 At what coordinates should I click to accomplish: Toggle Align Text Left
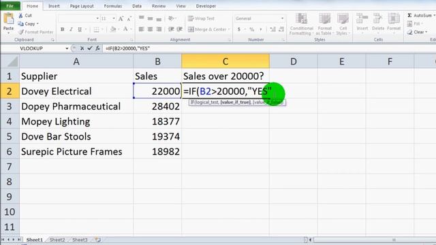pos(142,29)
